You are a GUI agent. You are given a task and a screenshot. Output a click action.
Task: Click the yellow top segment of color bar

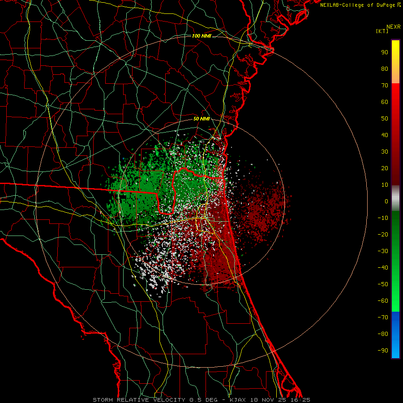click(x=395, y=62)
